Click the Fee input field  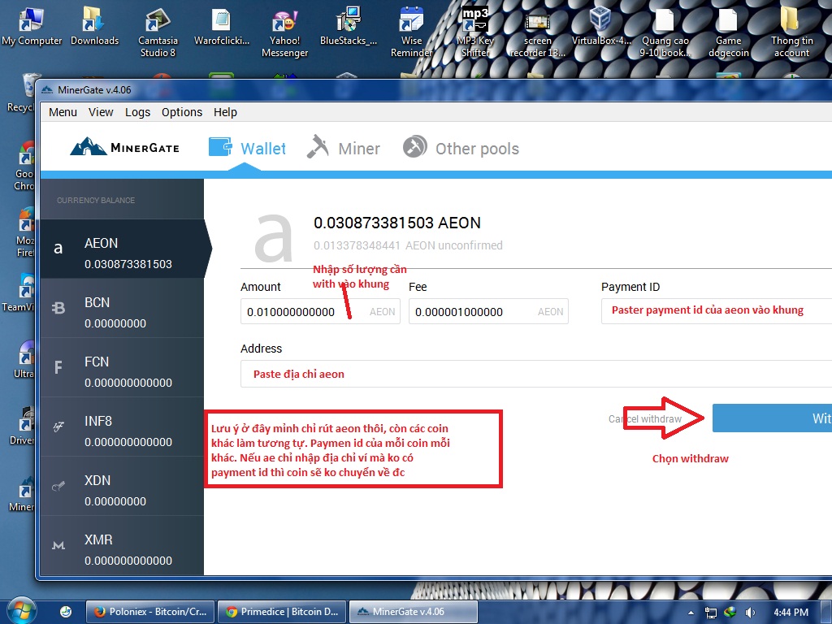pos(488,311)
